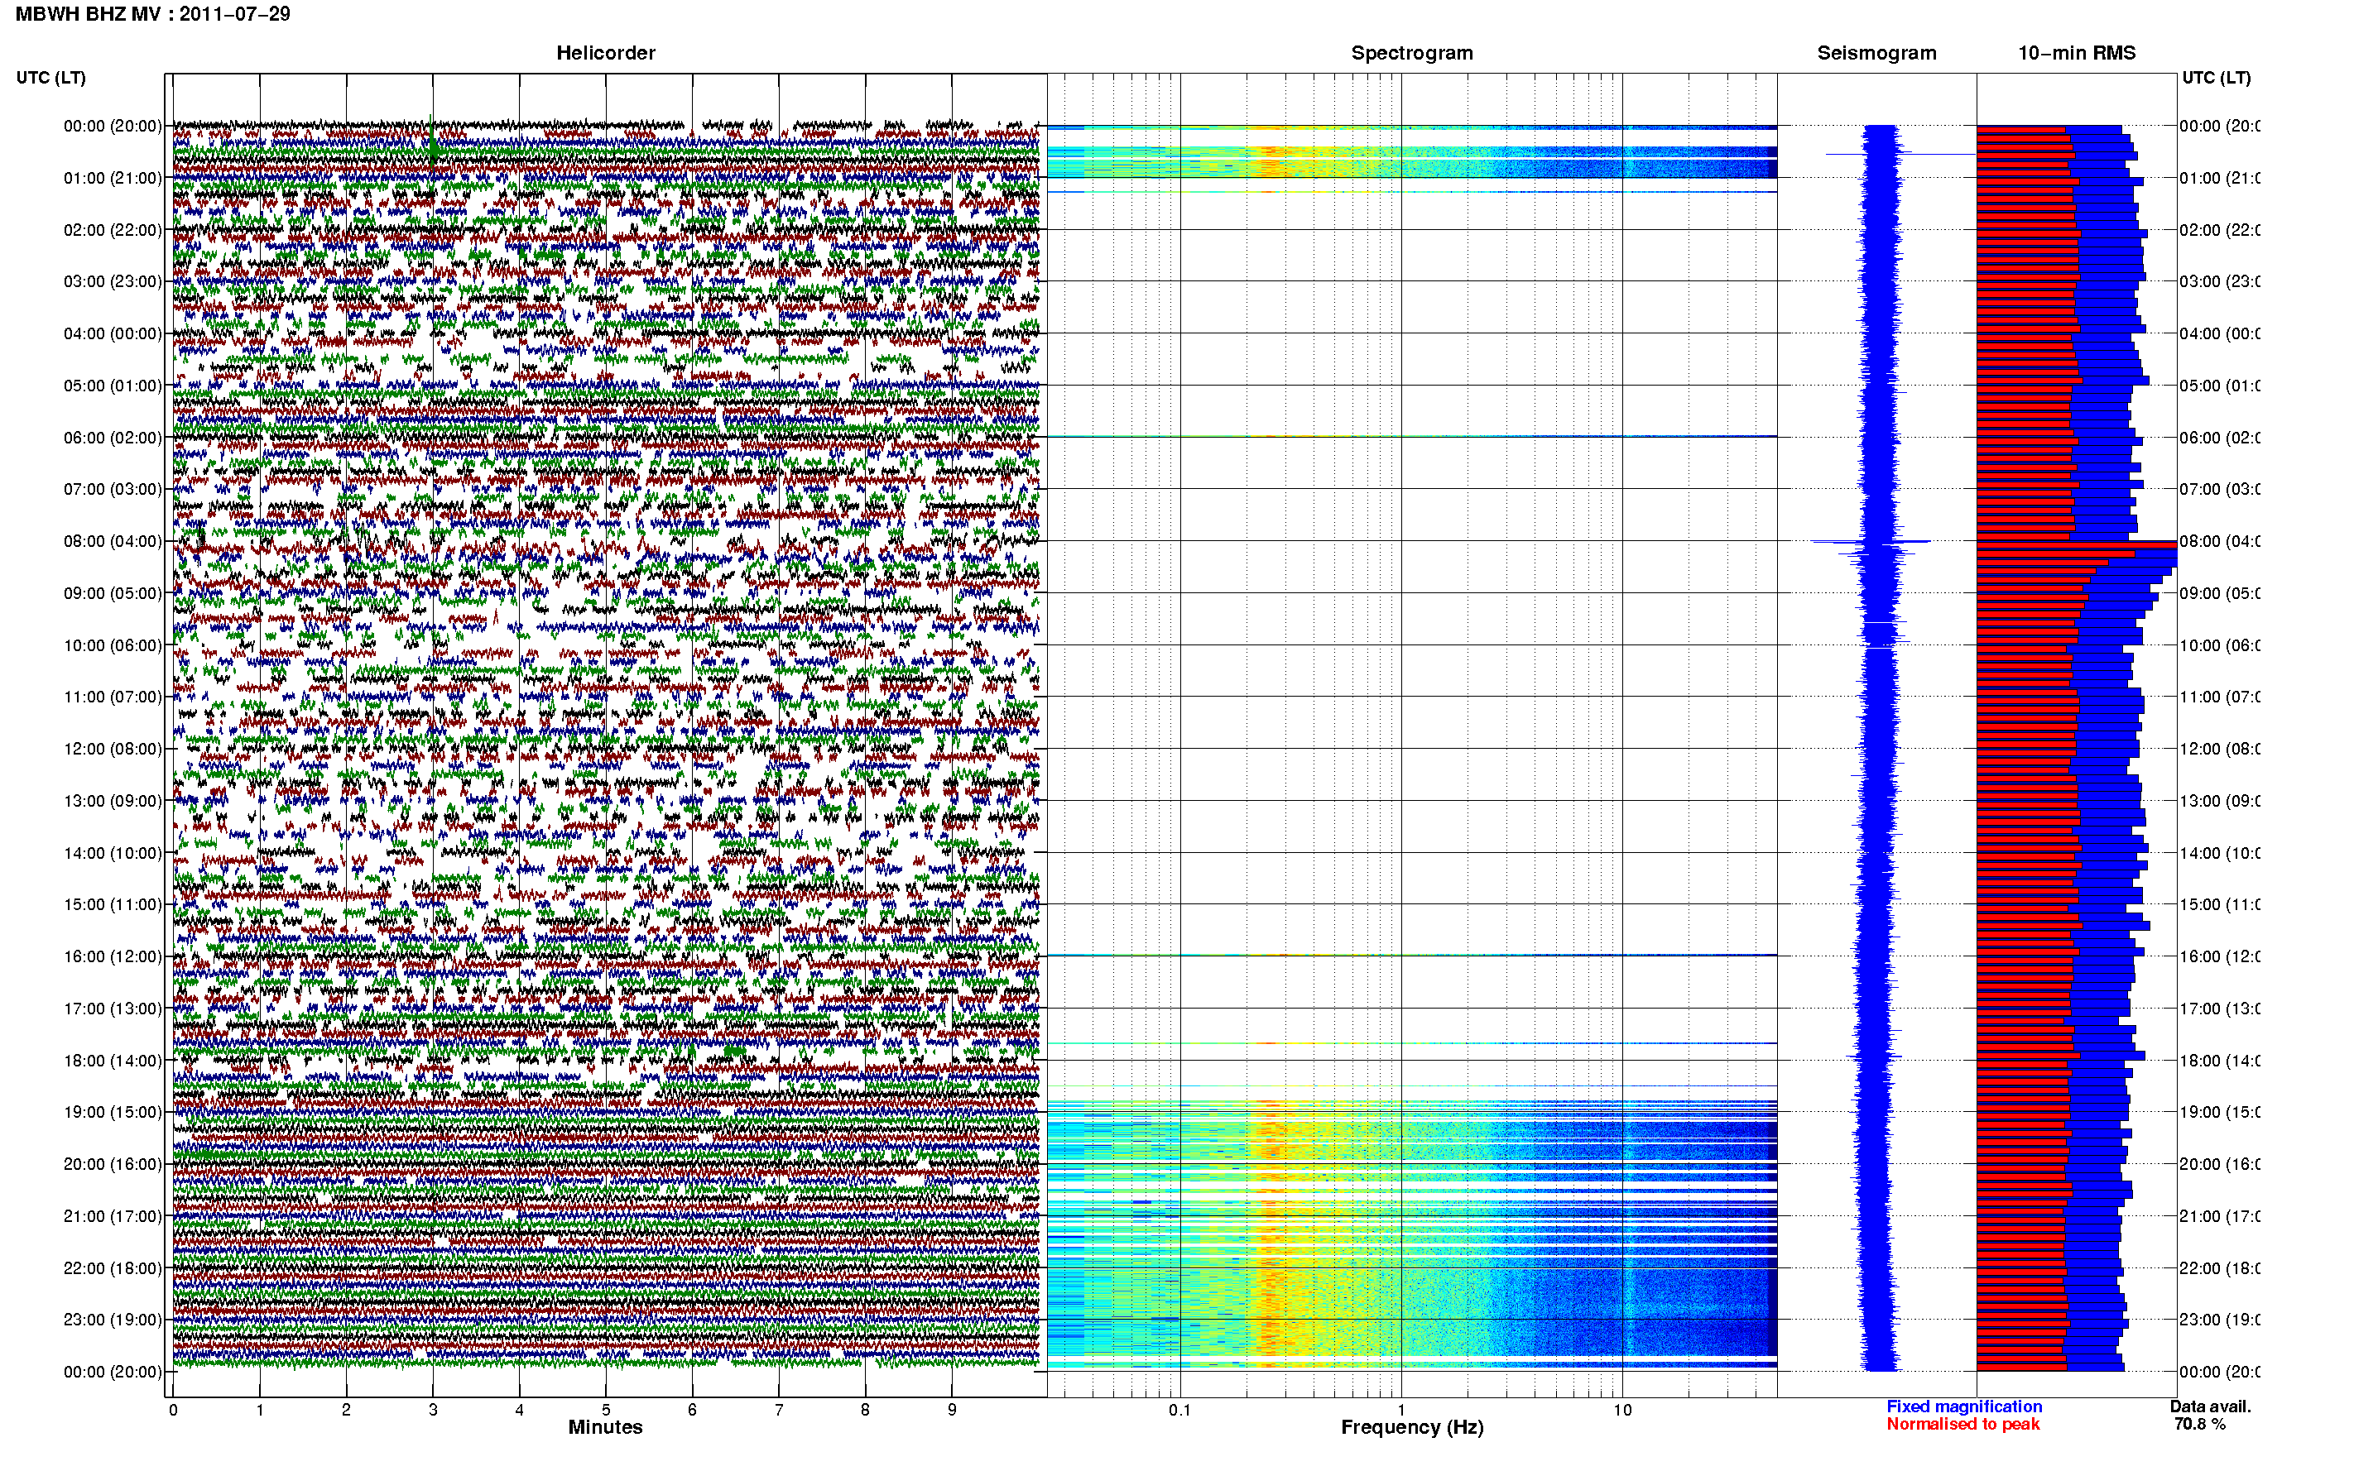Click the blue "Fixed magnification" legend text

pos(1964,1406)
